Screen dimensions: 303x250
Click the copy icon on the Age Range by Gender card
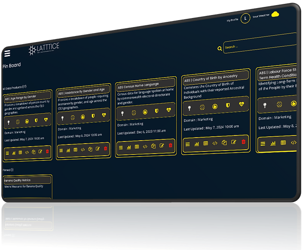click(x=34, y=152)
